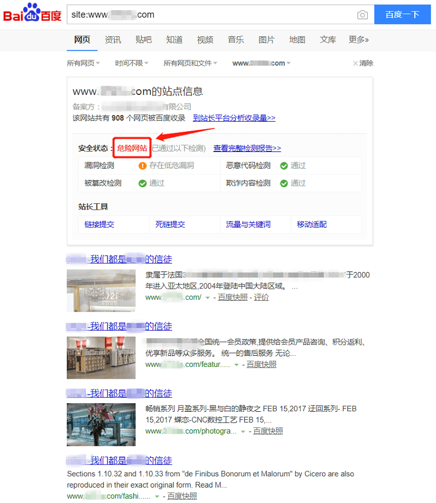The height and width of the screenshot is (503, 436).
Task: Open 查看完整检测报告 link
Action: point(247,148)
